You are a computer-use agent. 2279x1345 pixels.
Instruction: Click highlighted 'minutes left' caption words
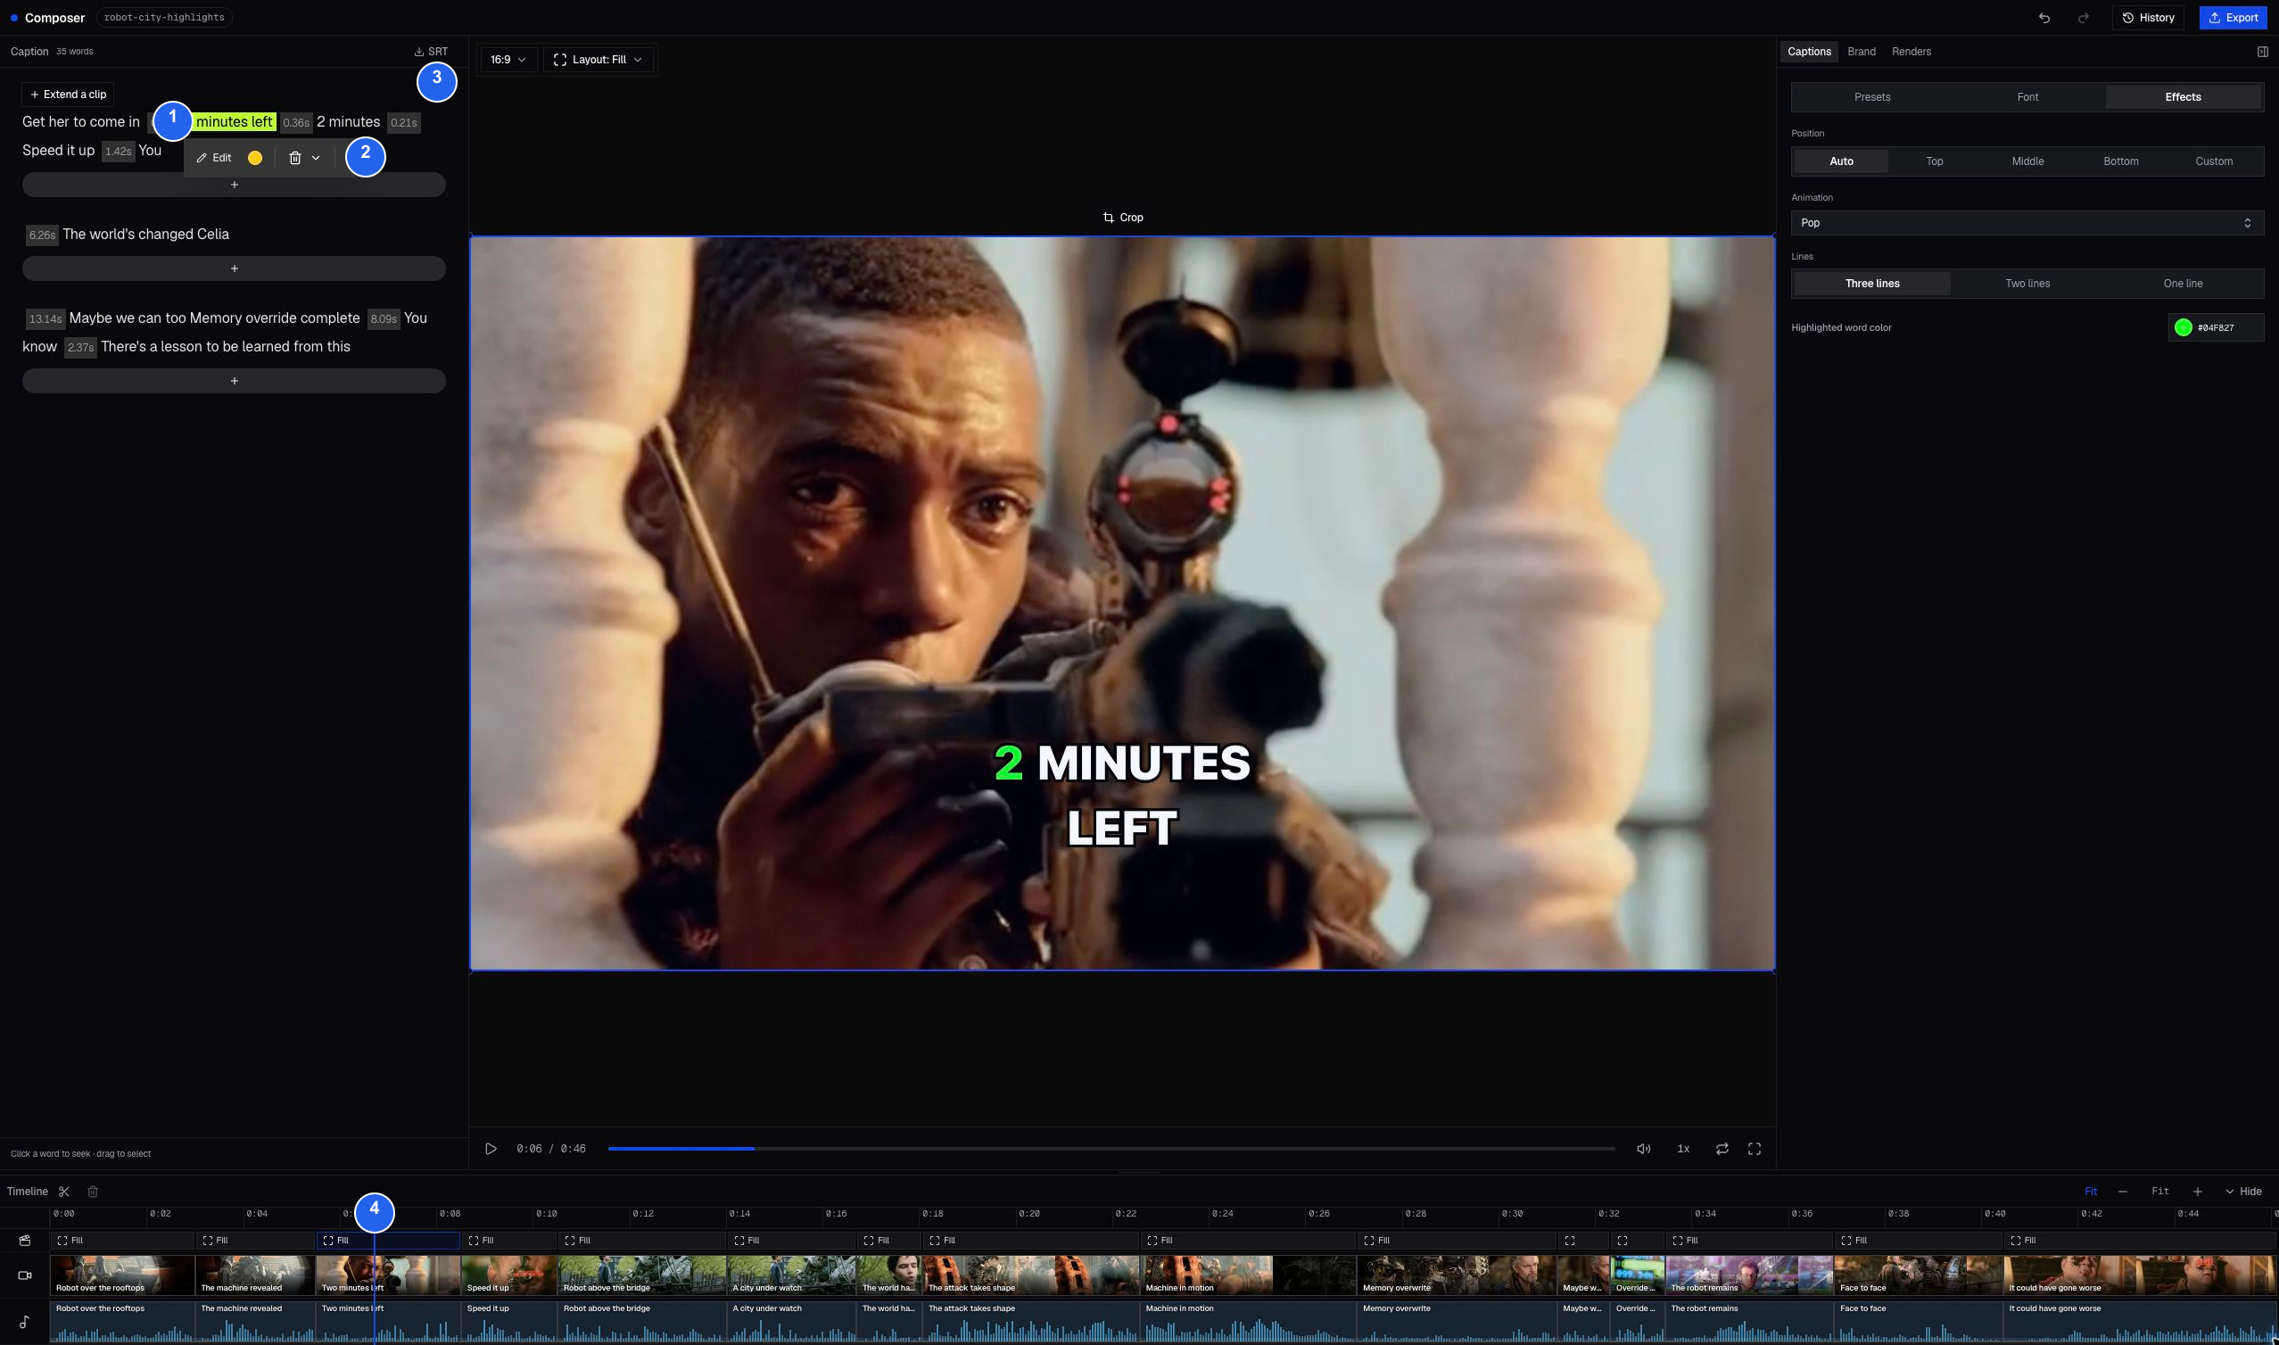point(234,122)
